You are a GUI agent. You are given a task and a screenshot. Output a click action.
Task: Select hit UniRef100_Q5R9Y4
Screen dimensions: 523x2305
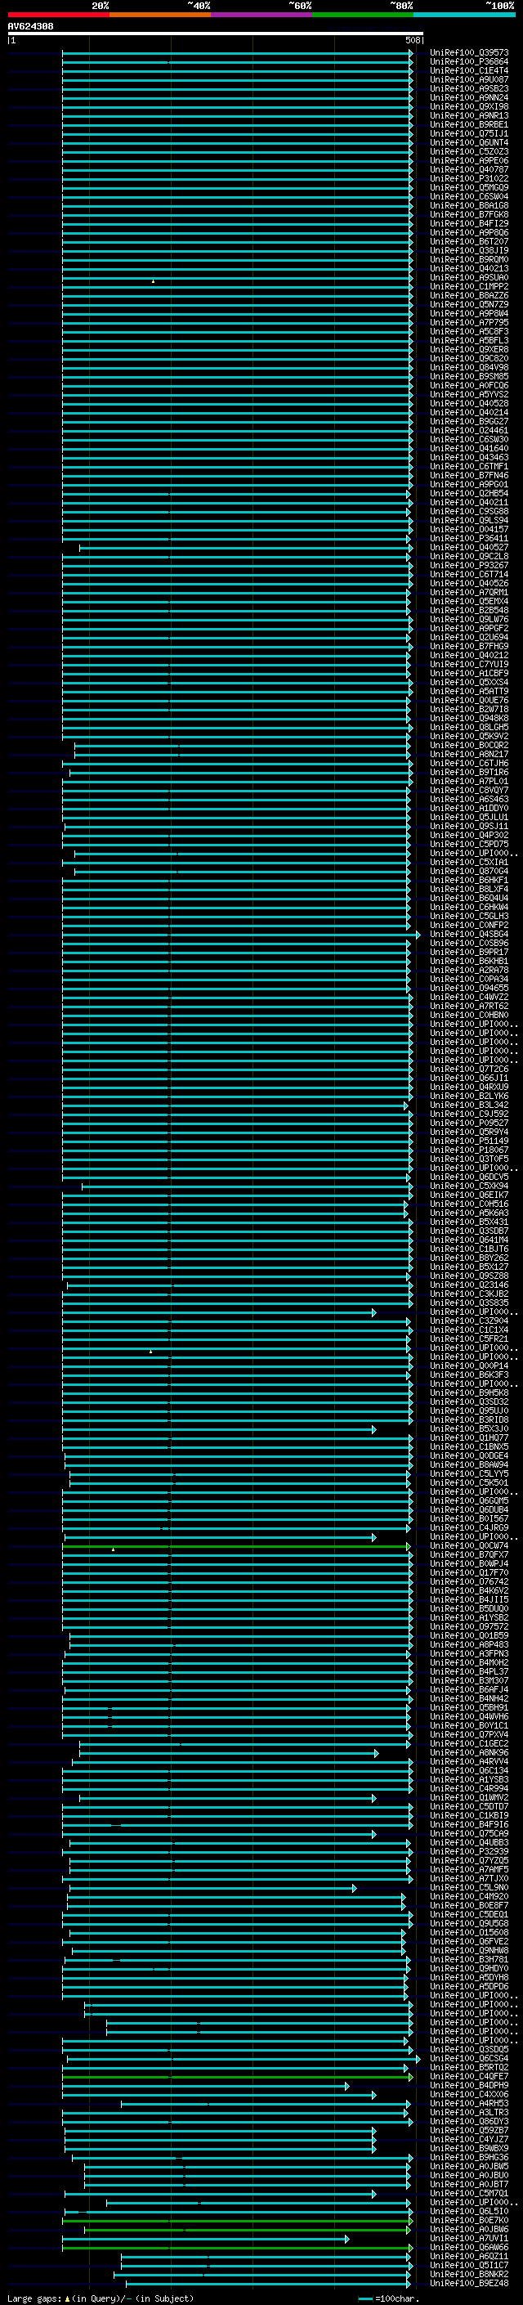click(x=469, y=1132)
